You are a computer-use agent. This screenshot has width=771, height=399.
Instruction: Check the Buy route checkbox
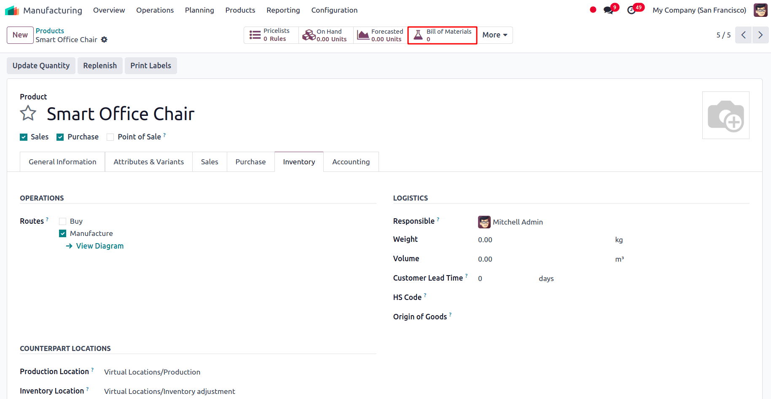62,221
